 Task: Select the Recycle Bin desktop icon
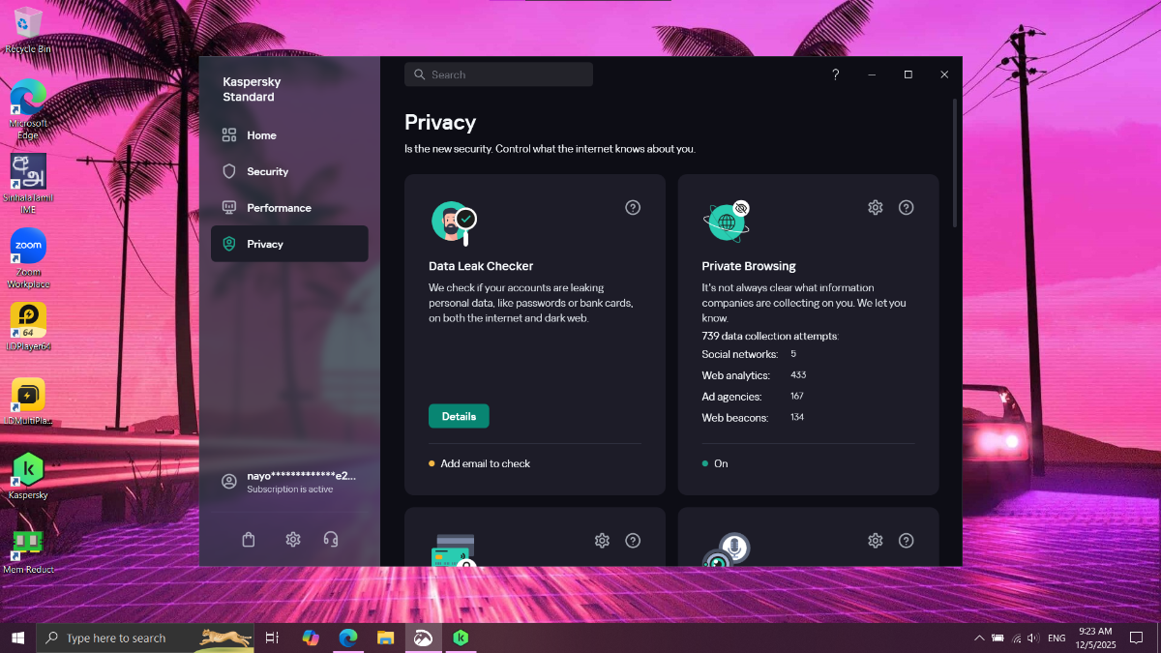pos(28,30)
